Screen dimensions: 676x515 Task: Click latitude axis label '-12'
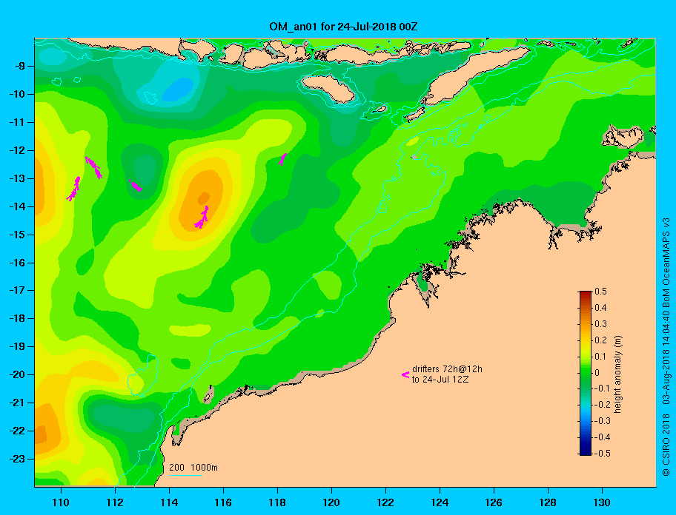click(18, 151)
